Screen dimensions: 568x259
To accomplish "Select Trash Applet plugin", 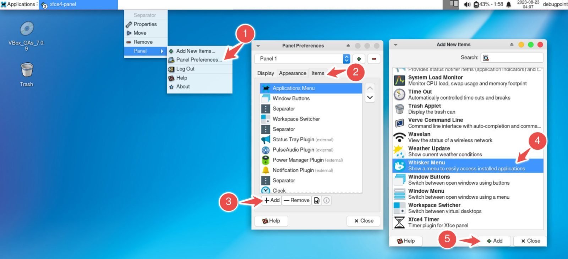I will (x=468, y=109).
